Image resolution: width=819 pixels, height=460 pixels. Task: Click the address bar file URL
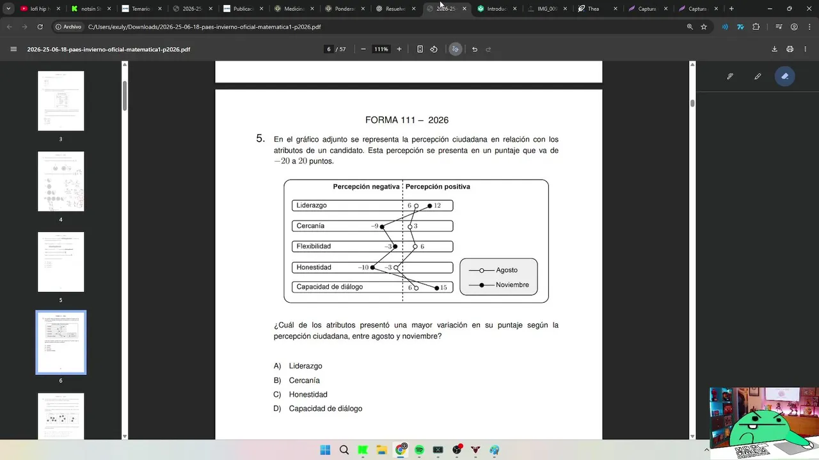205,27
